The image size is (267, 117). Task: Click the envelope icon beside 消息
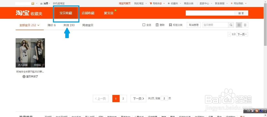[41, 3]
